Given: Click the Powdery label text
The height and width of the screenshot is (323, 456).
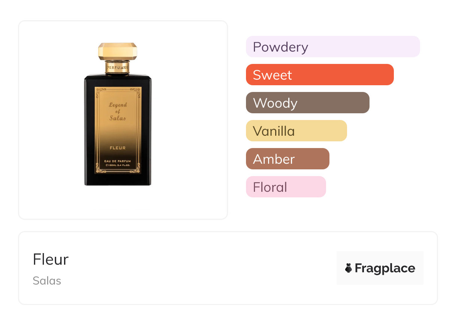Looking at the screenshot, I should click(x=280, y=47).
